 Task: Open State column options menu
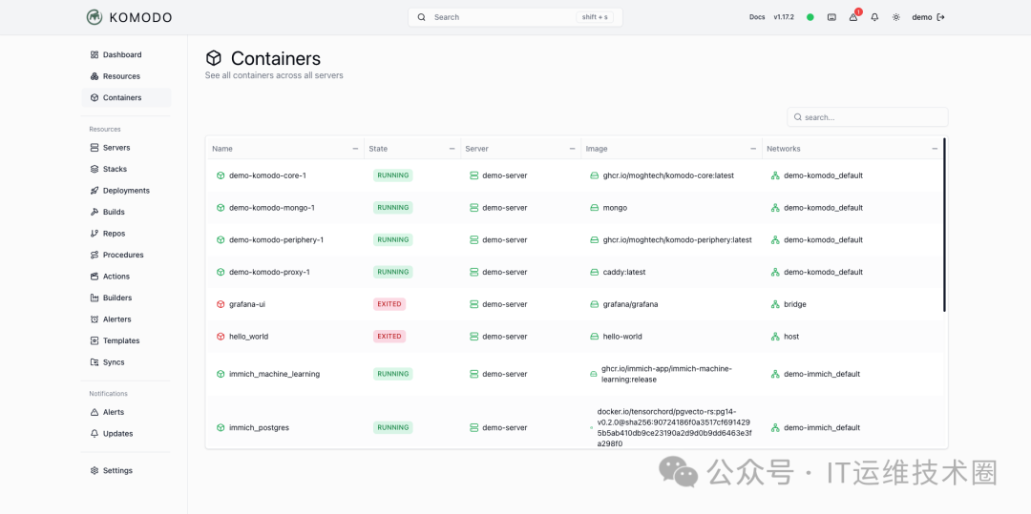(x=452, y=149)
